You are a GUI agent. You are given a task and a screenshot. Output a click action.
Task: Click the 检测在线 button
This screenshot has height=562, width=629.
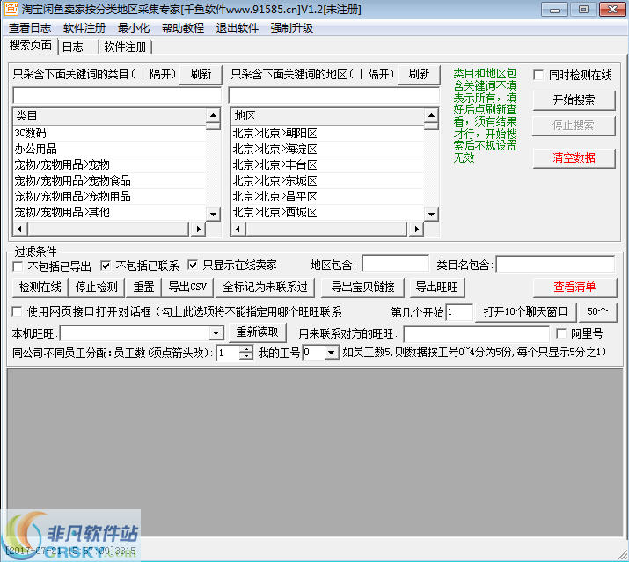pyautogui.click(x=40, y=288)
